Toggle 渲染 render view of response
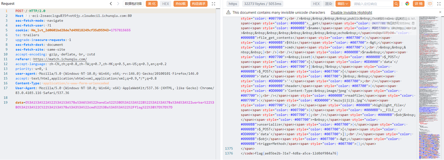Image resolution: width=444 pixels, height=160 pixels. click(x=328, y=4)
